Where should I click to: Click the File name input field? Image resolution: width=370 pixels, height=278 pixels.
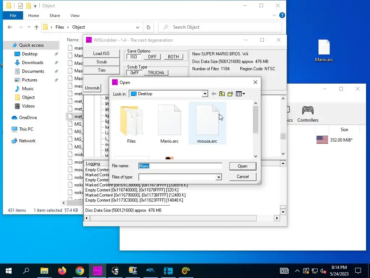point(180,166)
